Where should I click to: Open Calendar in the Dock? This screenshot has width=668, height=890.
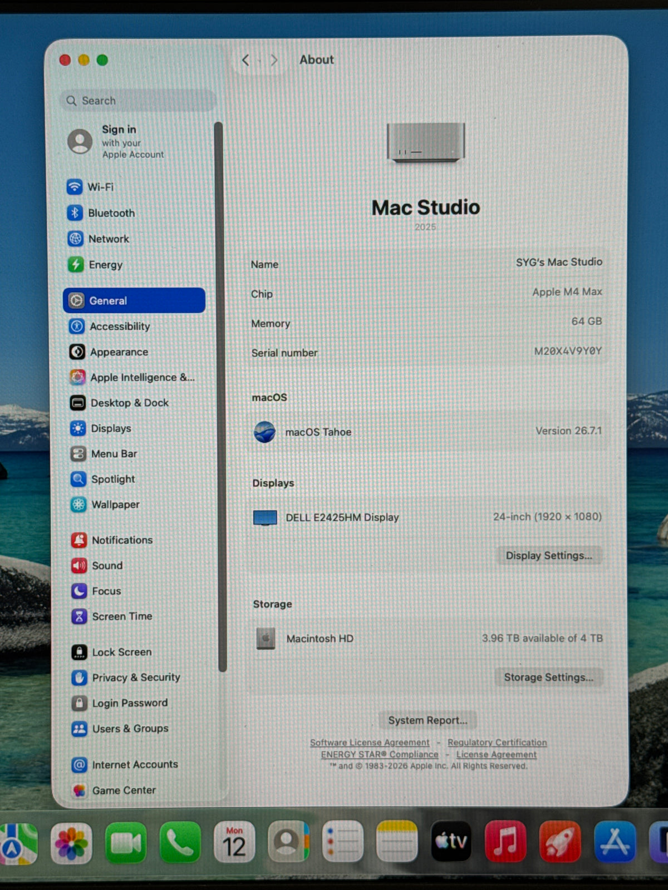(234, 843)
